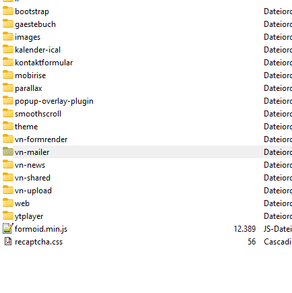Select the web folder name
This screenshot has width=292, height=293.
pos(22,203)
